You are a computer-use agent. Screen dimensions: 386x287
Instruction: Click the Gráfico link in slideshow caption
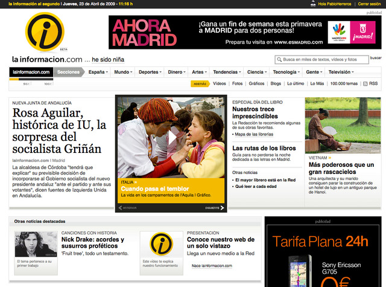[x=203, y=195]
